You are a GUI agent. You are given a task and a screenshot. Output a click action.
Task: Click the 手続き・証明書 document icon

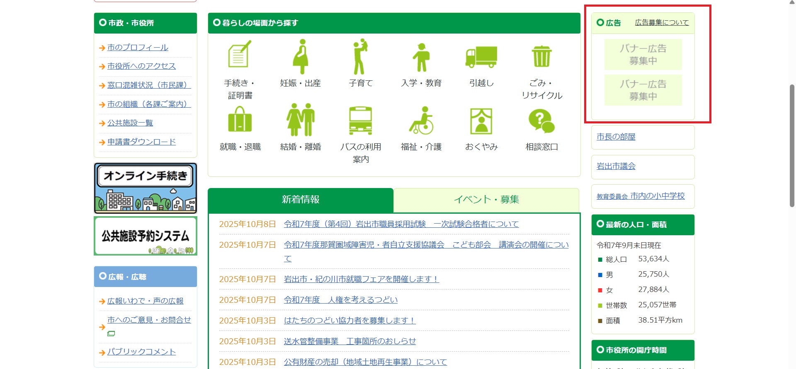240,55
